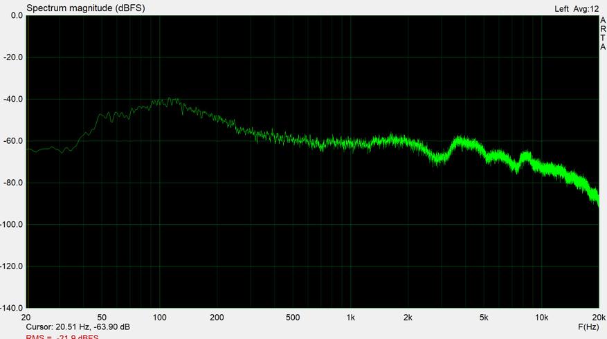607x339 pixels.
Task: Click the 20k frequency axis label
Action: [x=599, y=318]
